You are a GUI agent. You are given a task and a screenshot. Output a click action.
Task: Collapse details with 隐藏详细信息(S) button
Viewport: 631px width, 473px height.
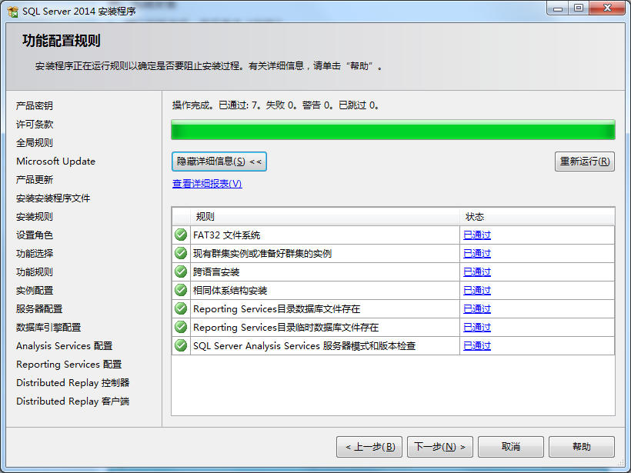219,162
